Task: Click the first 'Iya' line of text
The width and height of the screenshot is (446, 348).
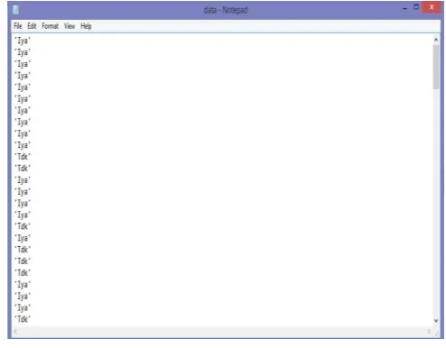Action: point(23,41)
